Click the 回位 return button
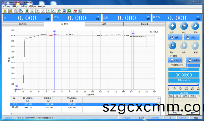Image resolution: width=204 pixels, height=121 pixels. (x=192, y=38)
